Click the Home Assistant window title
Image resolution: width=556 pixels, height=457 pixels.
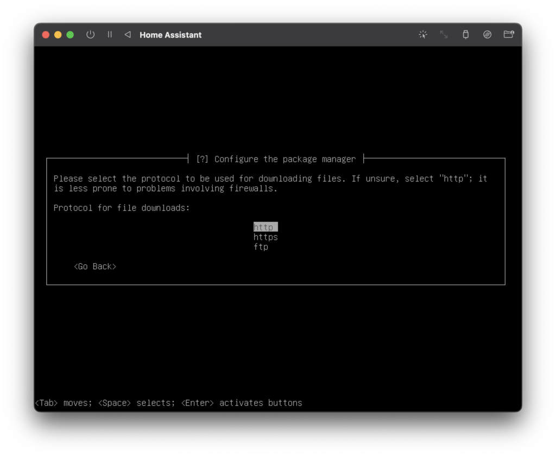170,35
